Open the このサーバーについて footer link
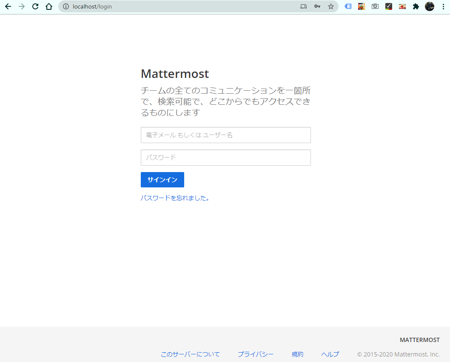450x362 pixels. coord(190,354)
